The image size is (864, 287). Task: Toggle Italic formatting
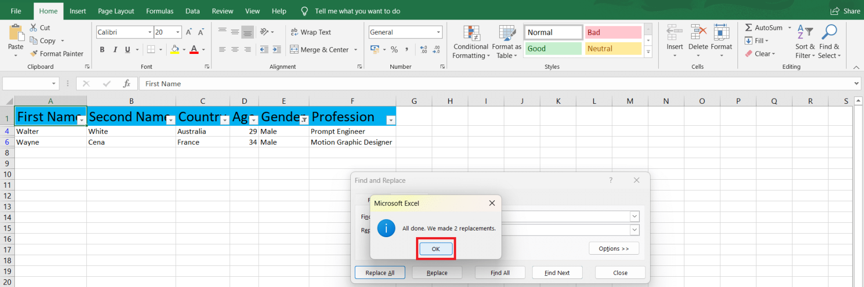115,49
